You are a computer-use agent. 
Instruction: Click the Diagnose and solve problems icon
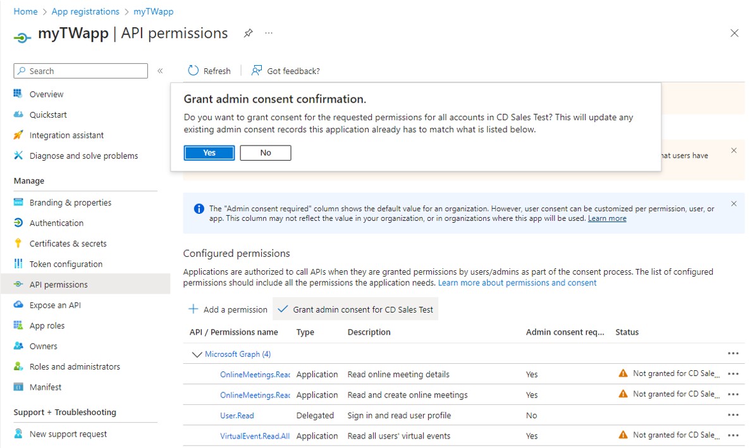tap(18, 156)
